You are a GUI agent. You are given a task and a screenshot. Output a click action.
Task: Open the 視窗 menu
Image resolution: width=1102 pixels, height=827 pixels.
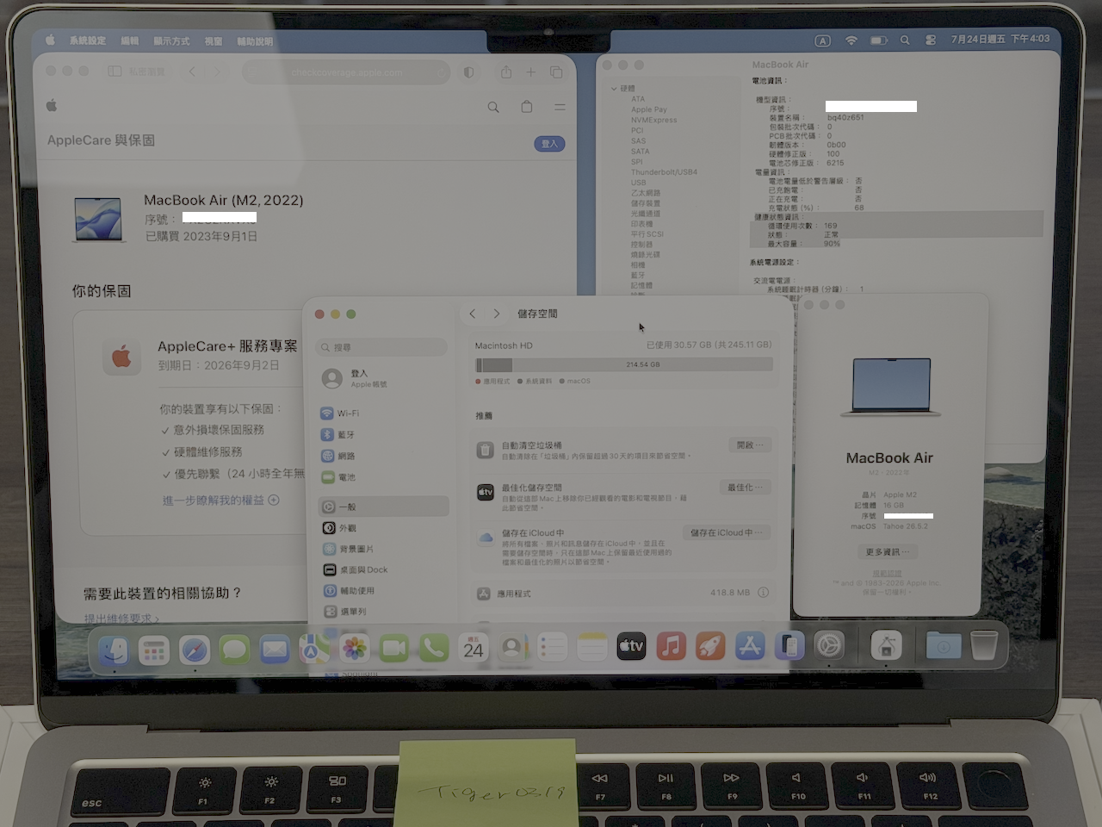click(214, 40)
